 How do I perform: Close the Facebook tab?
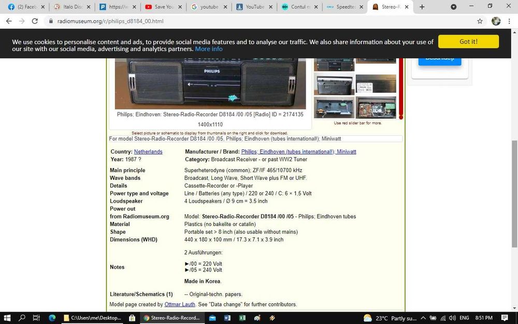click(x=42, y=7)
